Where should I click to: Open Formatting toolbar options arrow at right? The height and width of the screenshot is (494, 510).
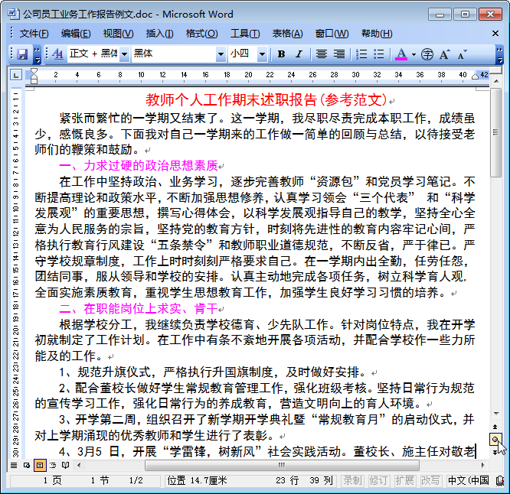pyautogui.click(x=499, y=54)
